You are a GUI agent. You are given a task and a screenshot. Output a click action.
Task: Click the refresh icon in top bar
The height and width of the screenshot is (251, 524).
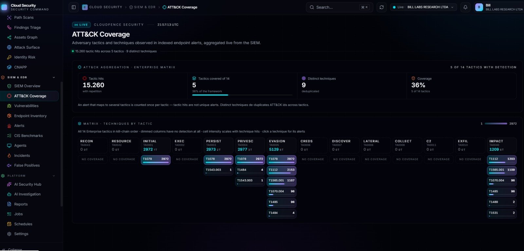tap(382, 7)
